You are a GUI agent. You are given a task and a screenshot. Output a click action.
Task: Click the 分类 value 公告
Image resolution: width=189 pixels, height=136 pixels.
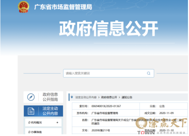pos(162,106)
